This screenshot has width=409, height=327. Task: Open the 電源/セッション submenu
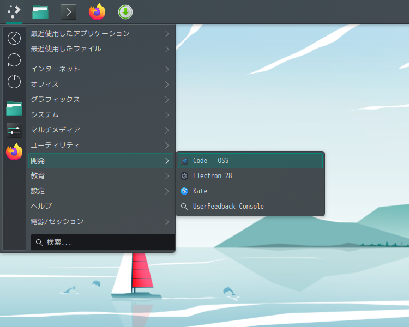pos(100,222)
